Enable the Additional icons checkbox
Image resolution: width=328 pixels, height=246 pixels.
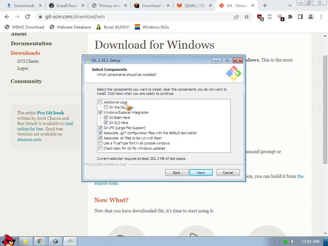click(x=100, y=102)
